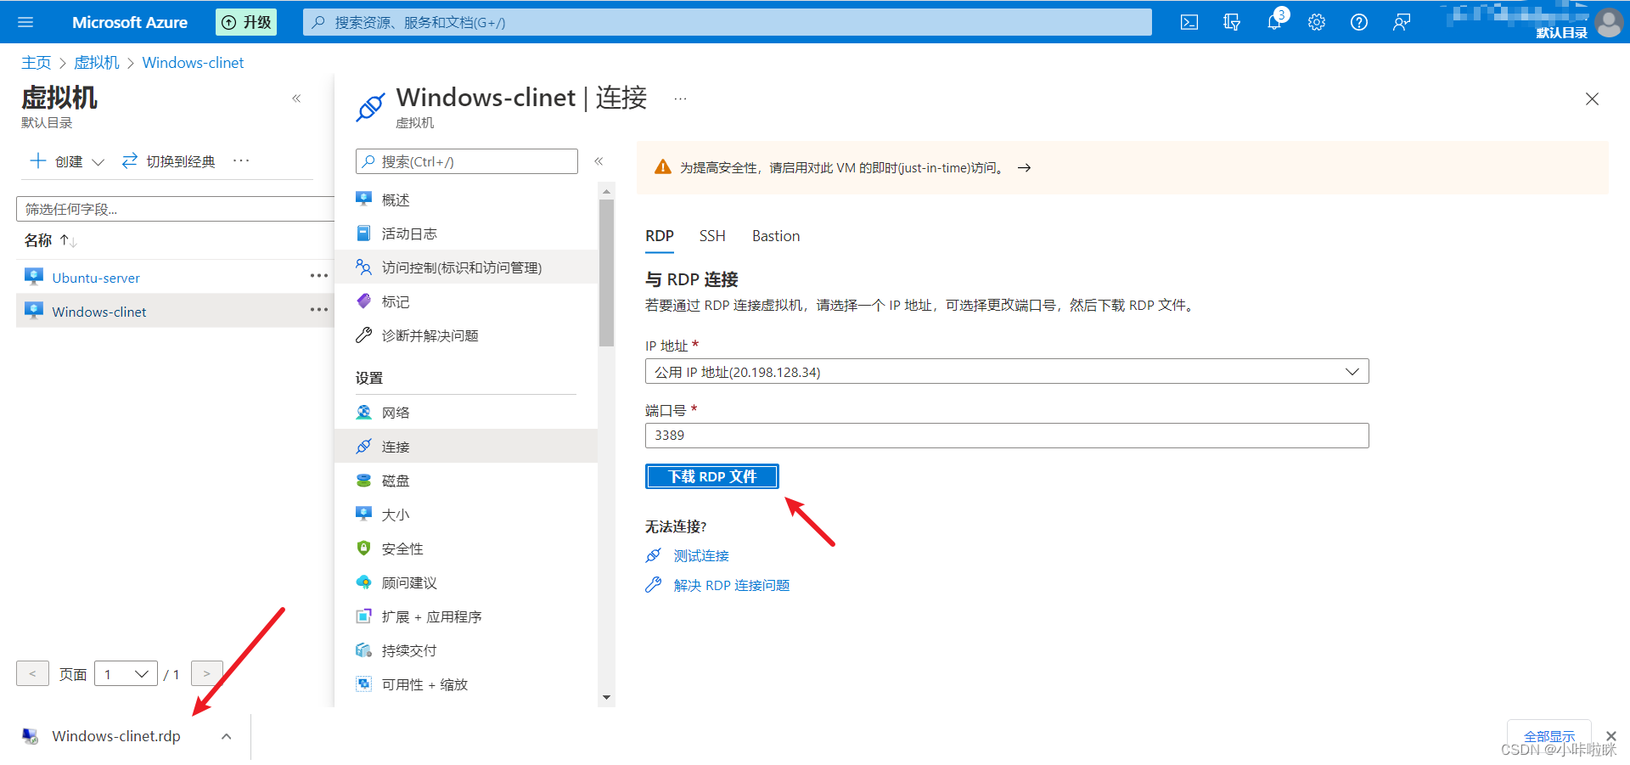Click the 顾问建议 advisor icon
1630x765 pixels.
363,582
